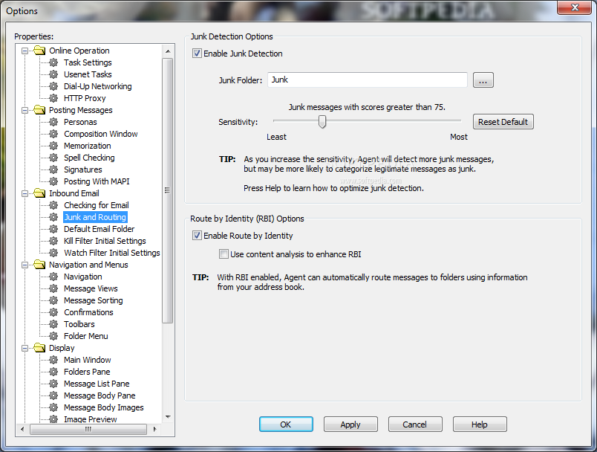597x452 pixels.
Task: Click the gear icon for Watch Filter Initial Settings
Action: pos(53,253)
